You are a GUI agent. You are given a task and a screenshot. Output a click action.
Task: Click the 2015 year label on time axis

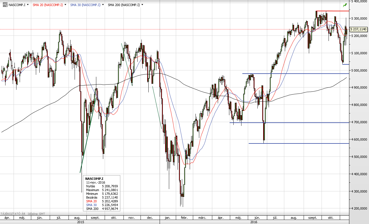coord(80,222)
